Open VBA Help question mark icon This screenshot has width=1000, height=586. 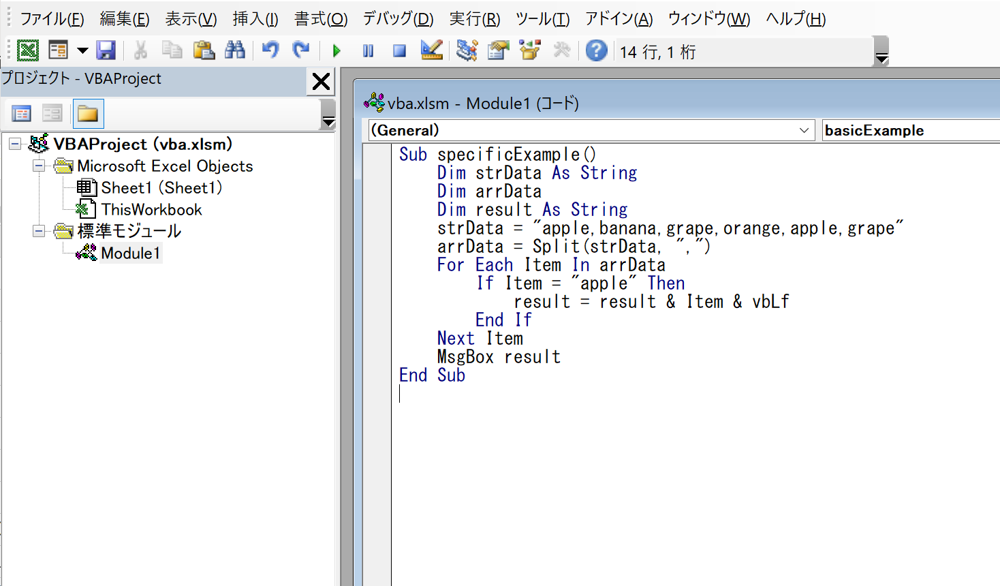pyautogui.click(x=597, y=50)
